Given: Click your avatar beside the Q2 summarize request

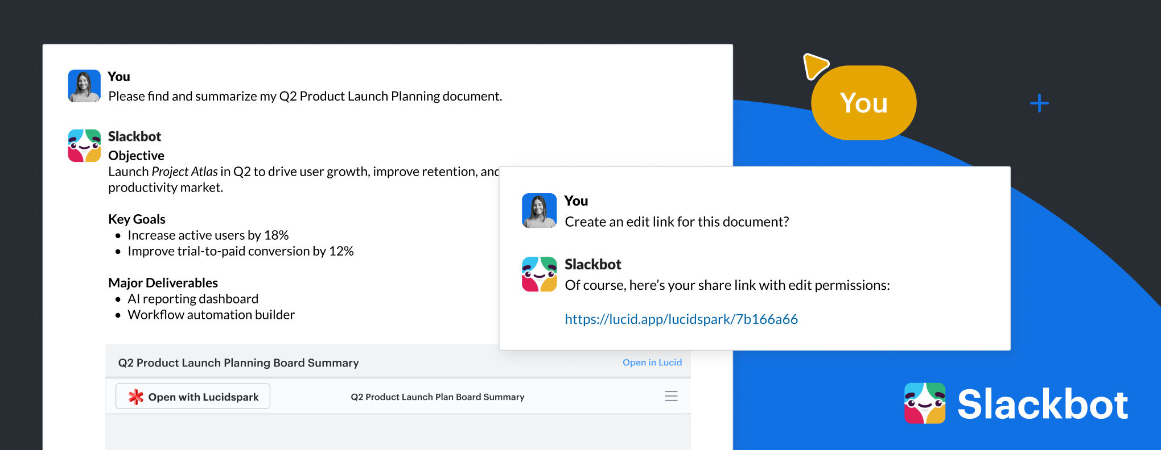Looking at the screenshot, I should pos(84,86).
